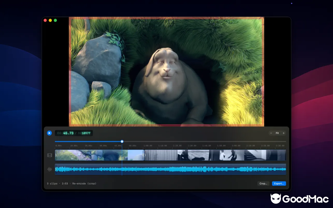Click the video track filmstrip icon

click(x=50, y=155)
